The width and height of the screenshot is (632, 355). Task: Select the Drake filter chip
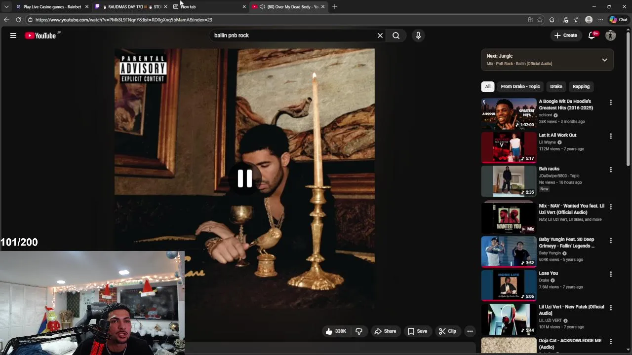coord(556,86)
